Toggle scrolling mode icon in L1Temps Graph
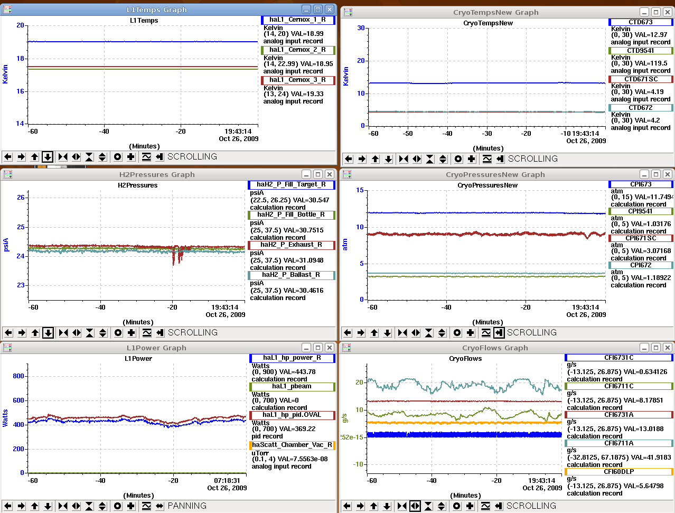The image size is (675, 513). pos(160,157)
